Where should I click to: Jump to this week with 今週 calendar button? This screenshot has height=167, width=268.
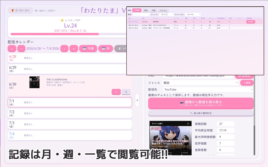(x=88, y=49)
